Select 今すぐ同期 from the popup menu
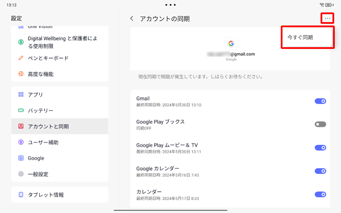 pos(307,37)
